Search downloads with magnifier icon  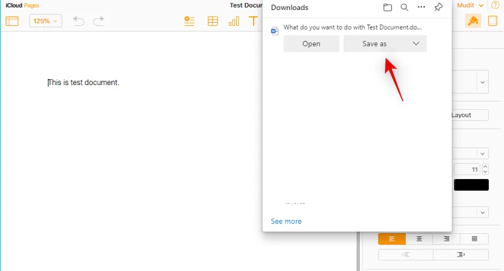(x=404, y=8)
